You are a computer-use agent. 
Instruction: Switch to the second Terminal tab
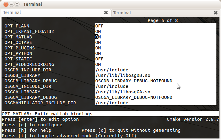(162, 13)
